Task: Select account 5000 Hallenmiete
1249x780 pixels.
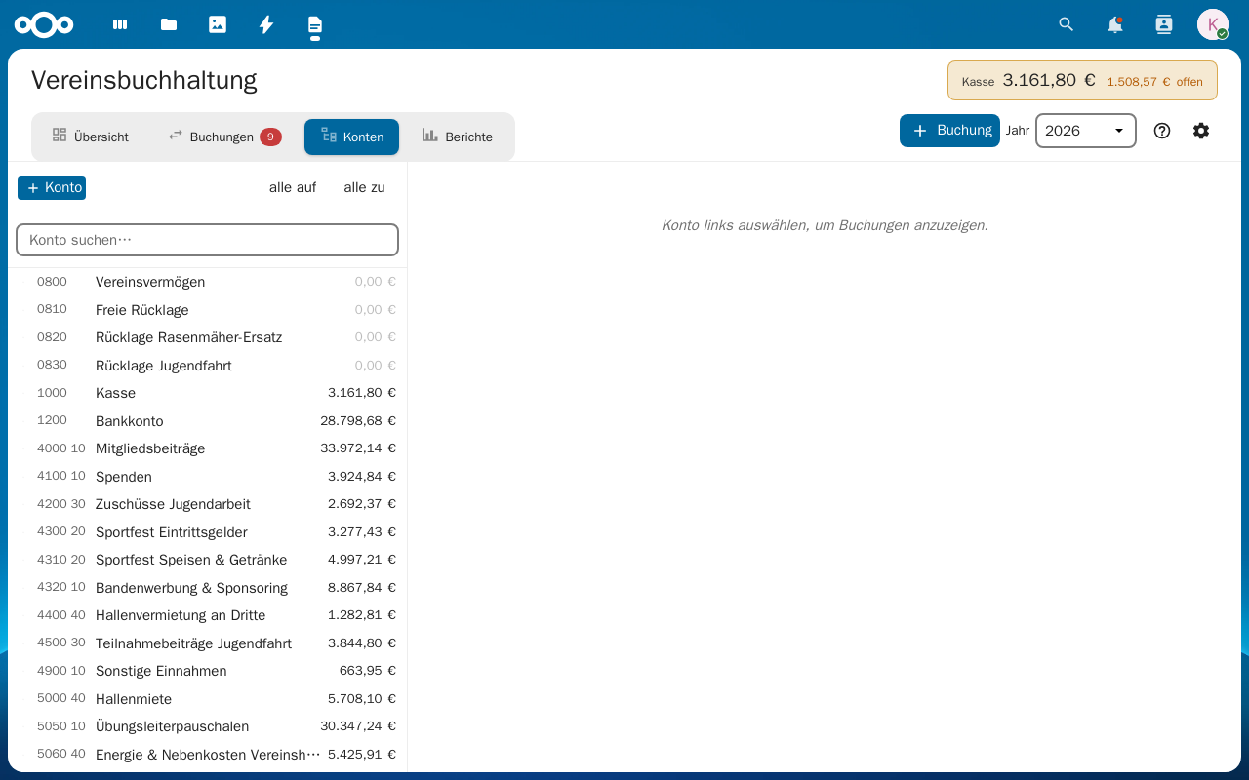Action: tap(207, 699)
